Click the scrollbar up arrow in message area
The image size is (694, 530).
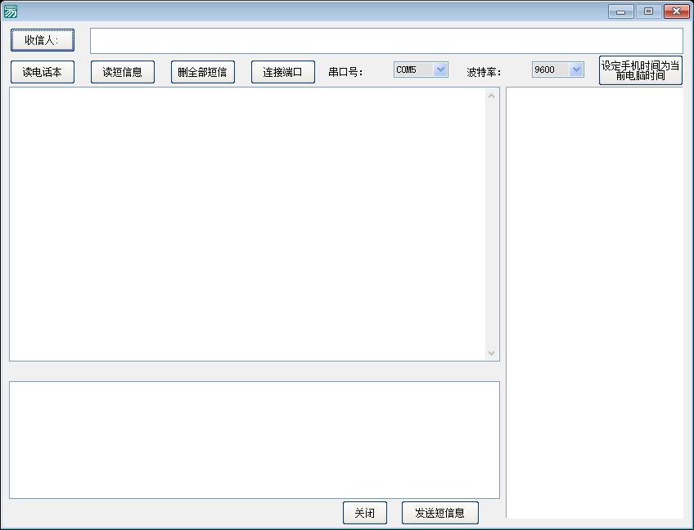(492, 96)
